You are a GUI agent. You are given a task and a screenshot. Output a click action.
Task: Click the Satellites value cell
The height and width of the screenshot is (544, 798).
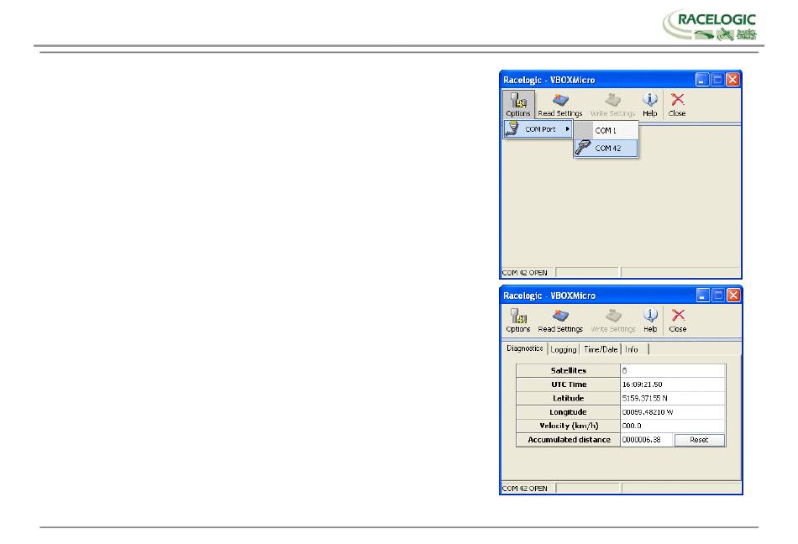point(673,370)
